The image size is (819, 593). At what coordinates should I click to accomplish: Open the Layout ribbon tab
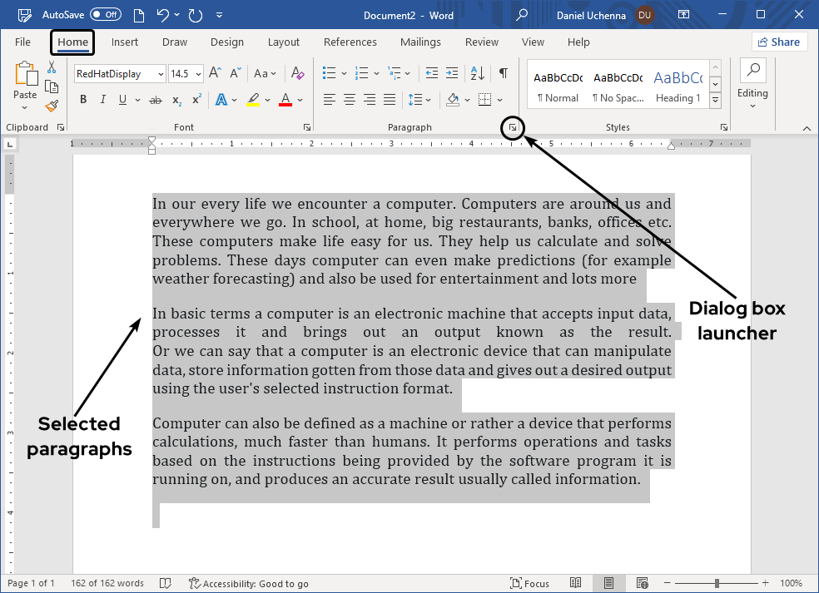(283, 42)
